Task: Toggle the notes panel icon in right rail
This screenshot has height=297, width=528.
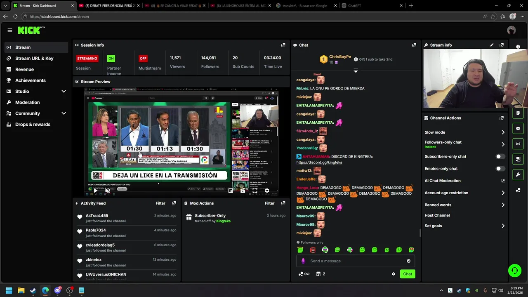Action: pos(518,113)
